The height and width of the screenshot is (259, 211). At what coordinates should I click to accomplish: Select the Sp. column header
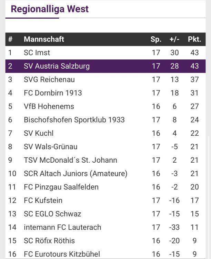pyautogui.click(x=156, y=39)
